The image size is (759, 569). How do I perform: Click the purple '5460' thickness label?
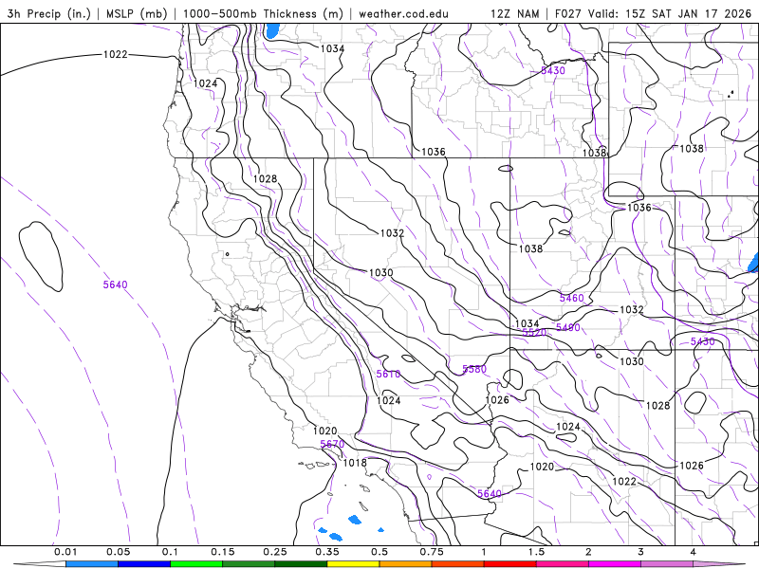tap(572, 298)
